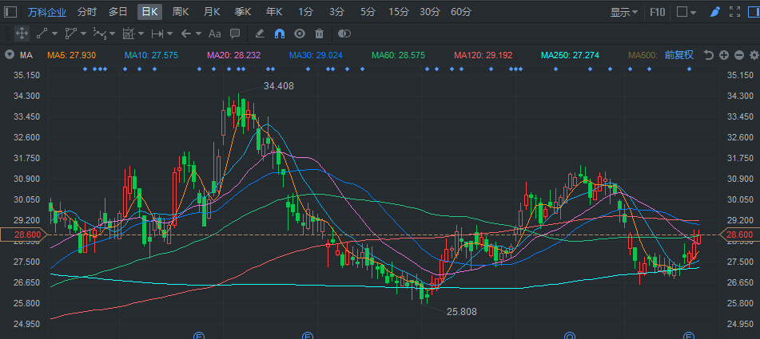
Task: Open line tool dropdown arrow
Action: tap(54, 34)
